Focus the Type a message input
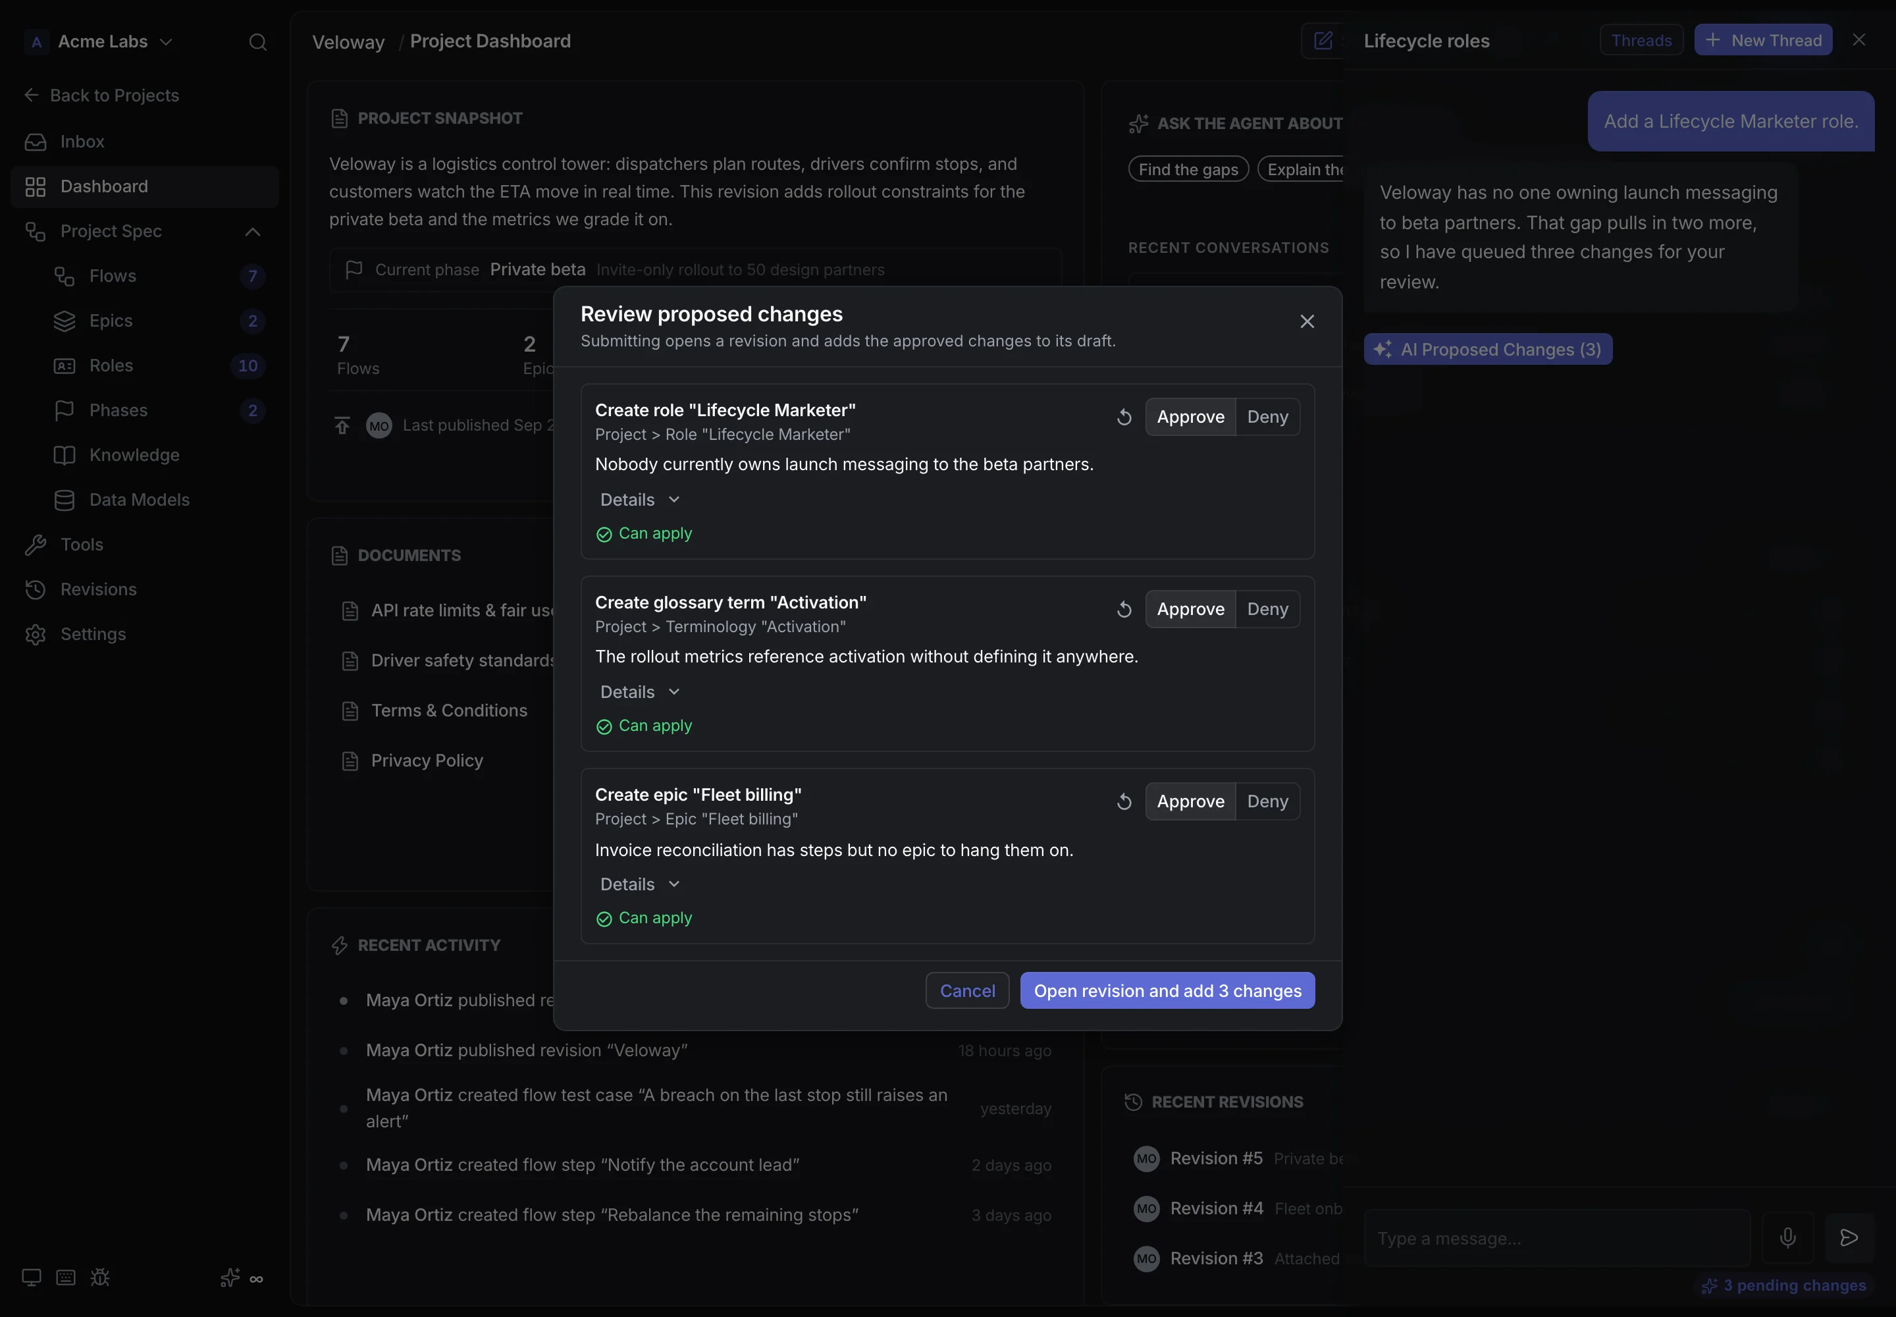This screenshot has width=1896, height=1317. tap(1557, 1239)
